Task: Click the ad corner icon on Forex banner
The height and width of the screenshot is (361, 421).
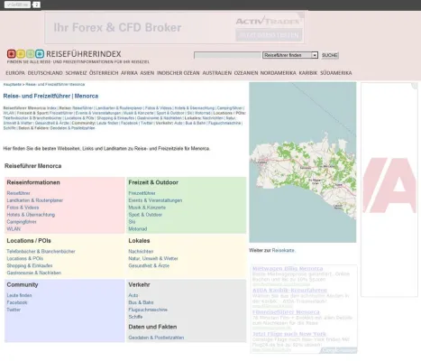Action: tap(300, 15)
